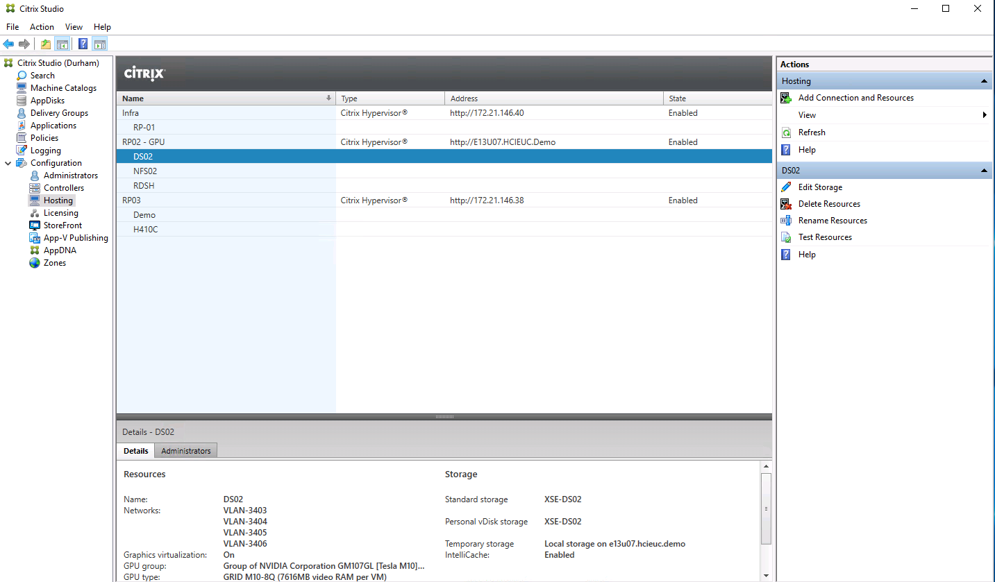Click the Delete Resources icon

[786, 204]
